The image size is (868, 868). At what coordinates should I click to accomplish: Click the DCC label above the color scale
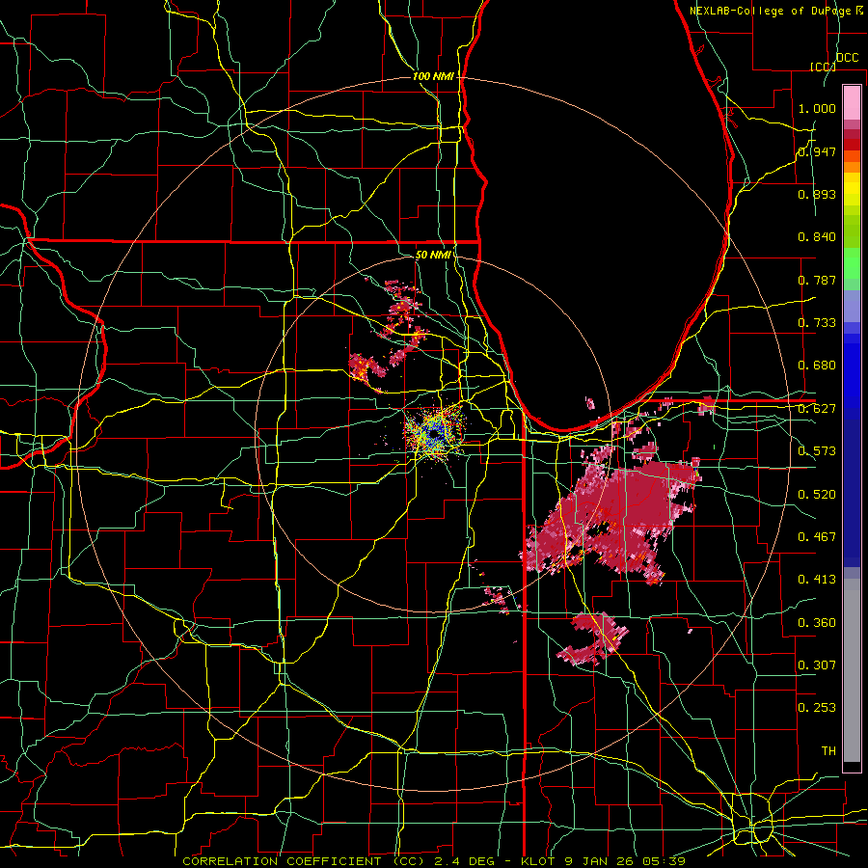click(848, 58)
